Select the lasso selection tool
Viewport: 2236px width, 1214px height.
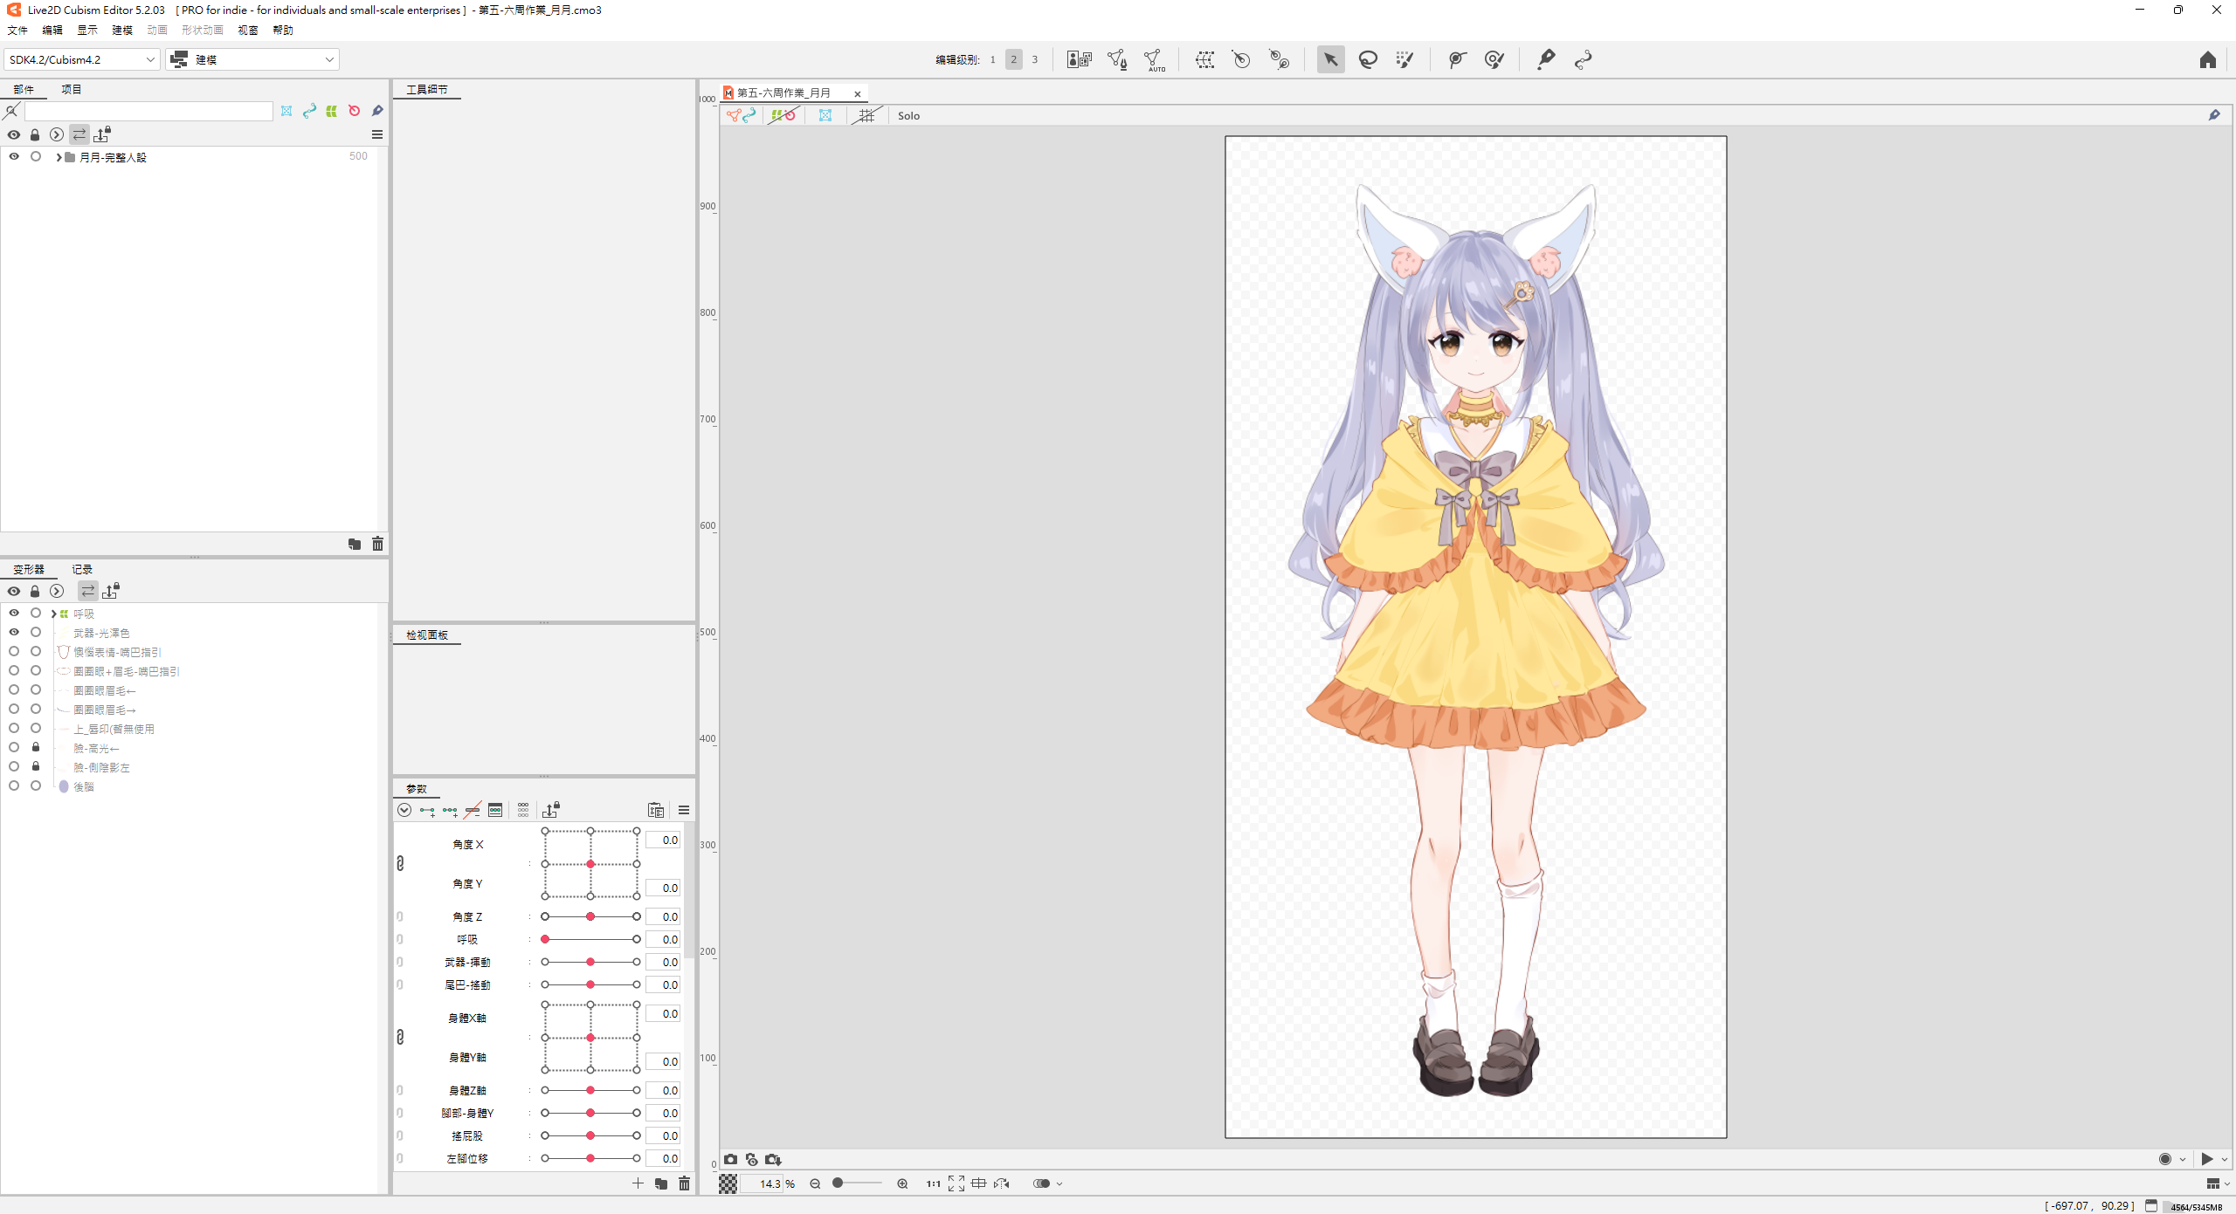(x=1368, y=59)
